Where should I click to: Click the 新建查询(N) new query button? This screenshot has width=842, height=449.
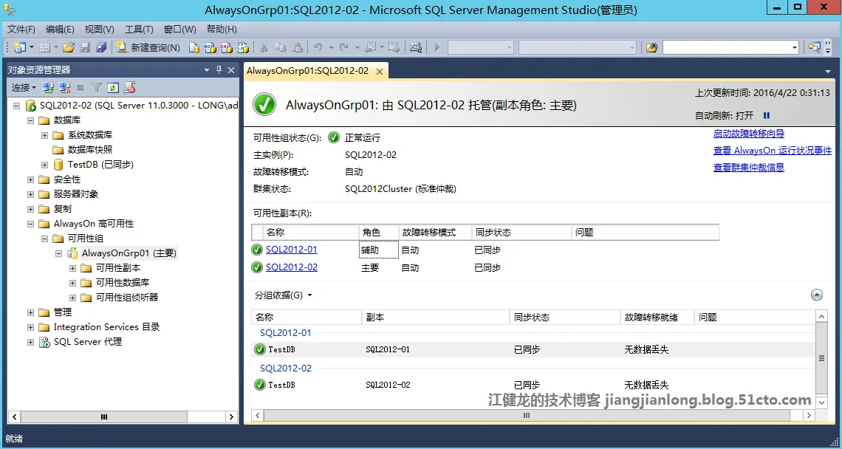point(148,47)
